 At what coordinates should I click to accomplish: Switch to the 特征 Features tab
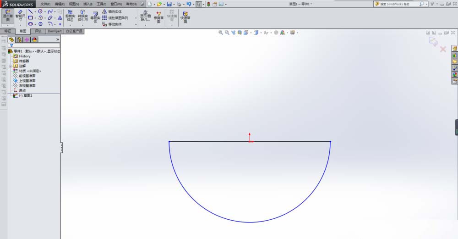8,31
